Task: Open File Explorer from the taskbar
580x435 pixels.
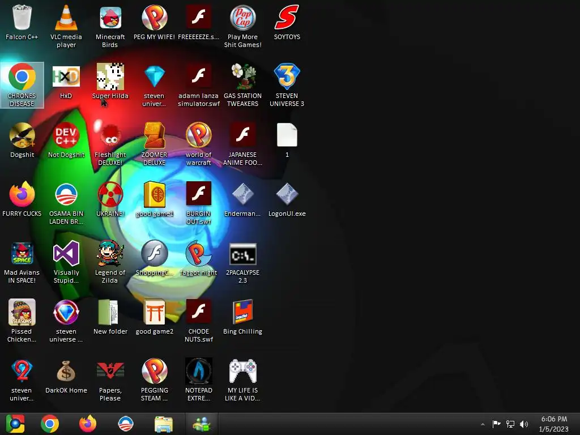Action: pos(164,424)
